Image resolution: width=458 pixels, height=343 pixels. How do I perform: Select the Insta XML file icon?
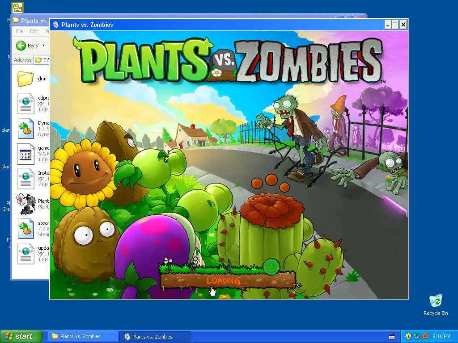coord(25,179)
